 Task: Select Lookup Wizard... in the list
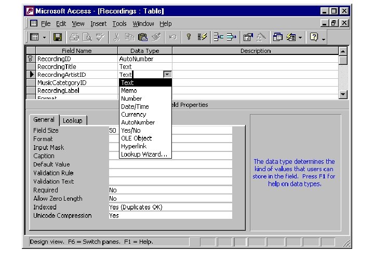pyautogui.click(x=144, y=155)
